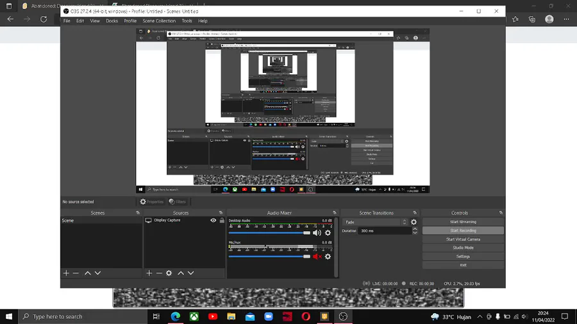Open the View menu in OBS

click(95, 21)
